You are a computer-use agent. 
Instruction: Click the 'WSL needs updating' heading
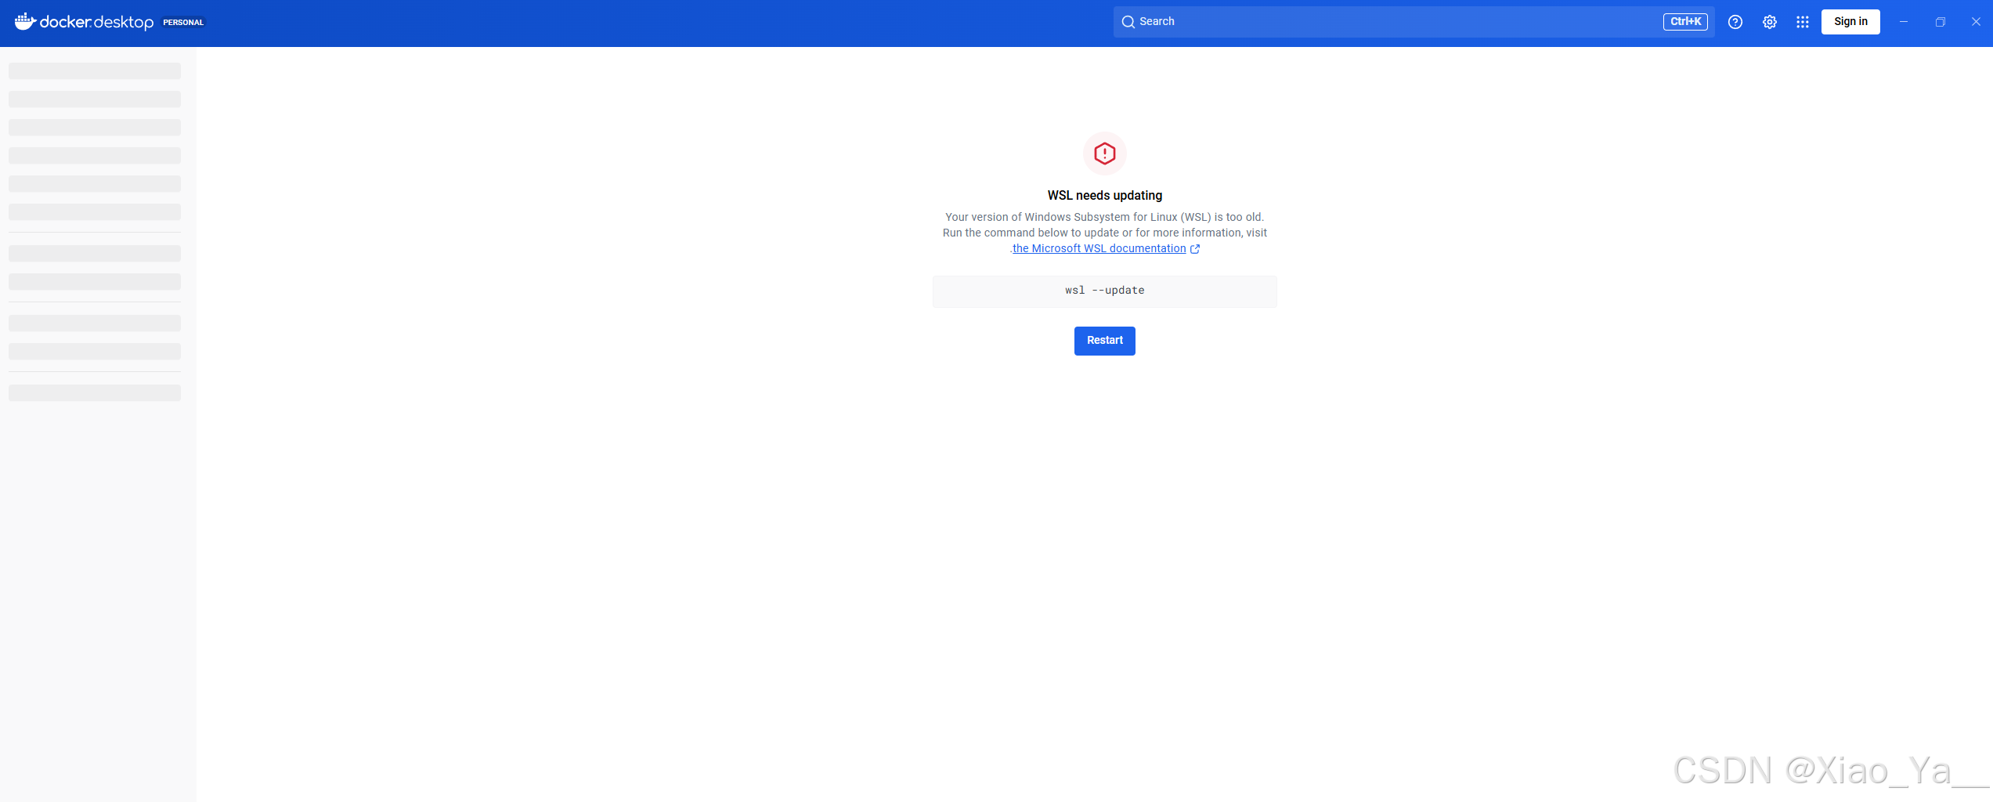tap(1105, 195)
